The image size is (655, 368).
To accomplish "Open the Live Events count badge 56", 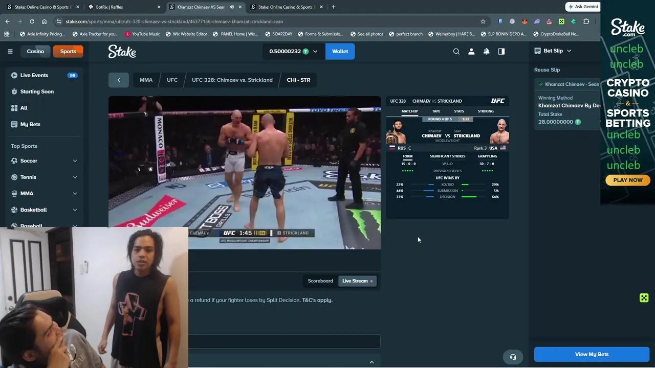I will tap(72, 75).
